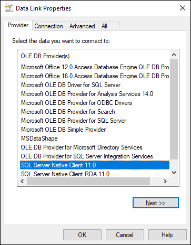This screenshot has height=245, width=191.
Task: Click the vertical scrollbar thumb
Action: click(174, 109)
